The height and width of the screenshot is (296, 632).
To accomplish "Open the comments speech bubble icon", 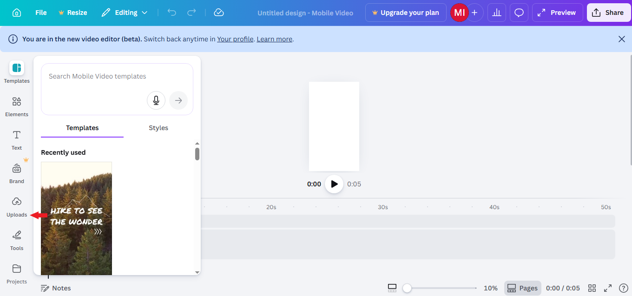I will (x=519, y=13).
